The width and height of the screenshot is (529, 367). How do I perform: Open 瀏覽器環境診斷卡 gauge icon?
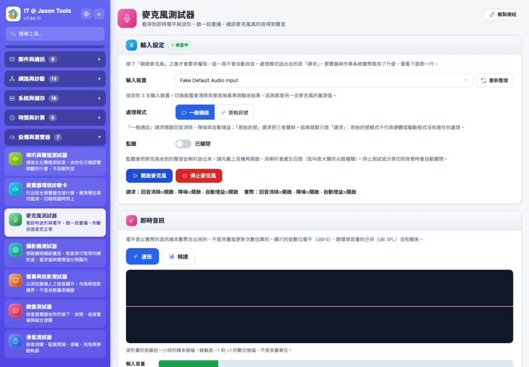[15, 189]
